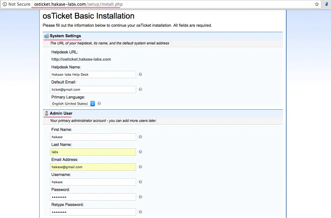Click the Retype Password label
331x218 pixels.
68,205
